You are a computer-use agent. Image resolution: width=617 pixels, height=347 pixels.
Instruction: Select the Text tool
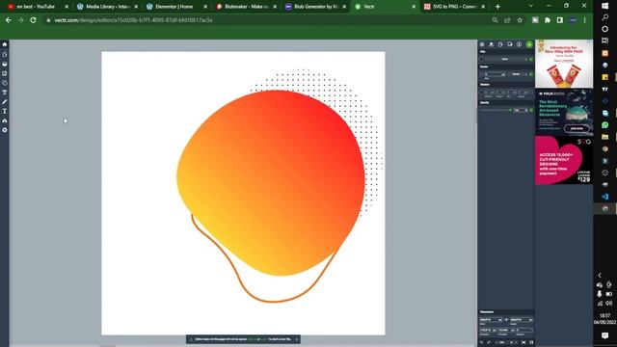click(5, 112)
